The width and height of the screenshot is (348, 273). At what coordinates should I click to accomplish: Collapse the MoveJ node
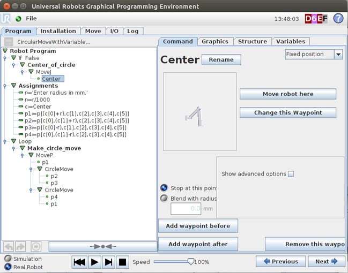click(31, 72)
